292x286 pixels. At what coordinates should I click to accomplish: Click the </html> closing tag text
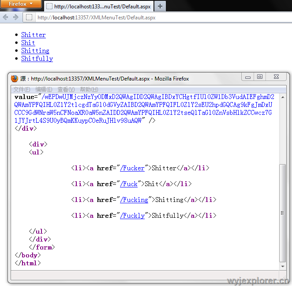coord(27,263)
